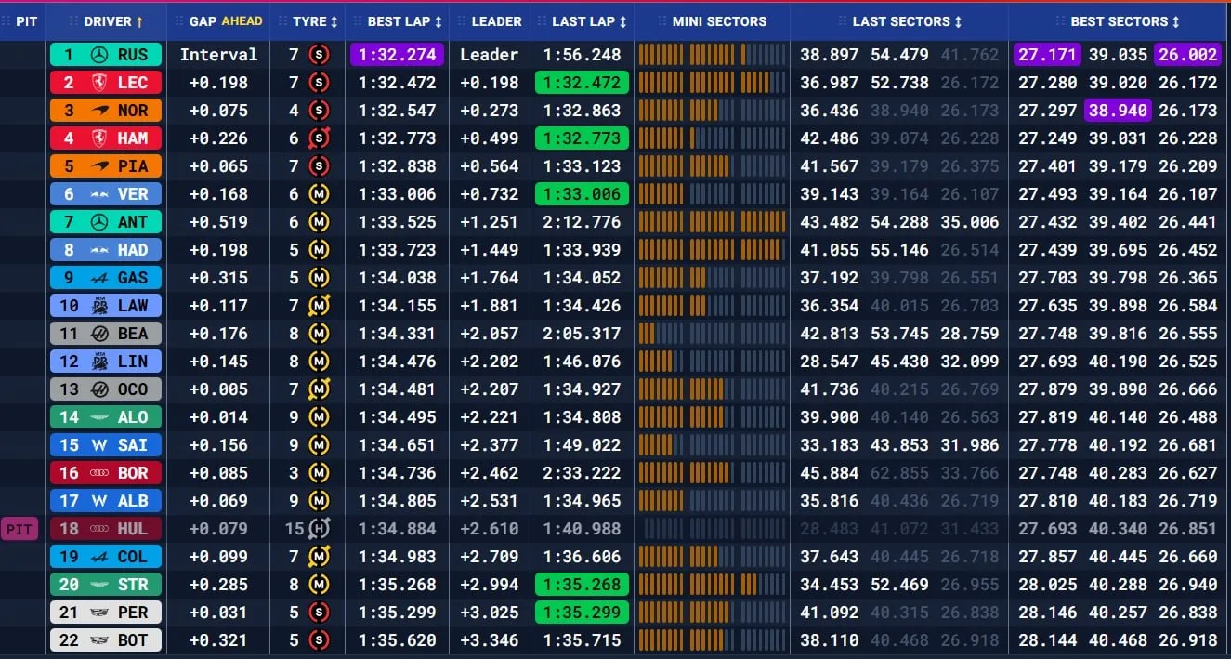The width and height of the screenshot is (1231, 659).
Task: Click the Haas logo on the BEA badge
Action: click(x=99, y=334)
